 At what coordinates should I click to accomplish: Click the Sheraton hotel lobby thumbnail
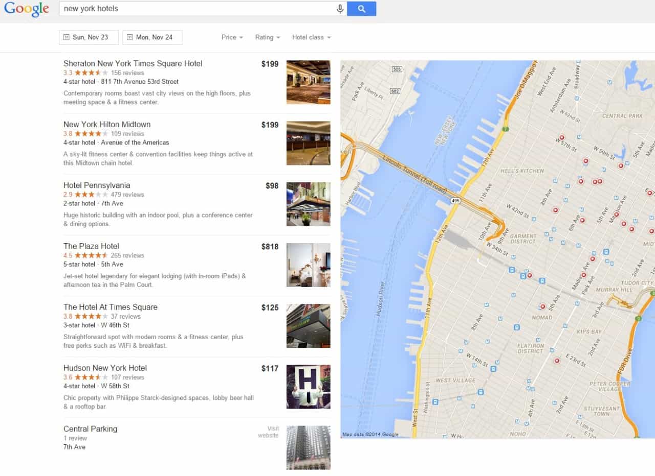[x=308, y=82]
